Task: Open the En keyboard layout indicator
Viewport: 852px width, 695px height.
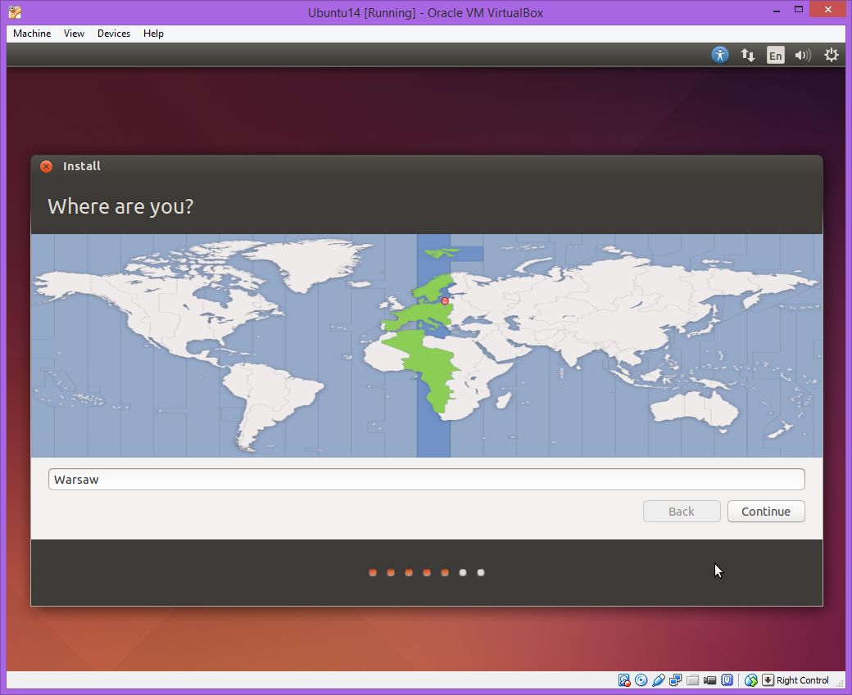Action: (775, 56)
